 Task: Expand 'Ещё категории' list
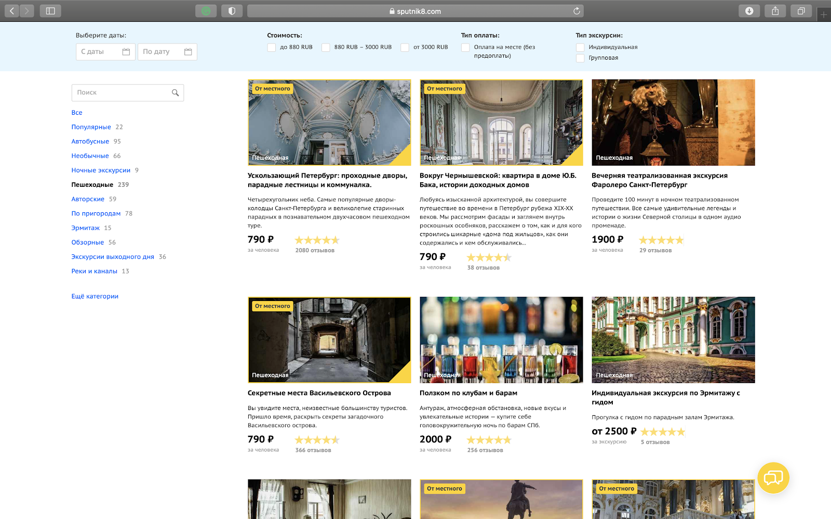coord(95,296)
